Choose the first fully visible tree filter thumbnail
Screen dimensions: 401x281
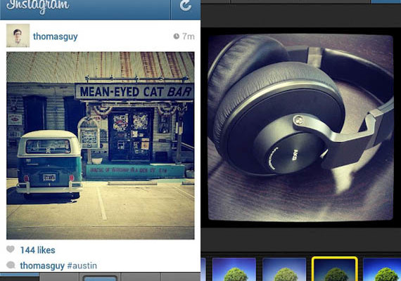click(x=234, y=270)
